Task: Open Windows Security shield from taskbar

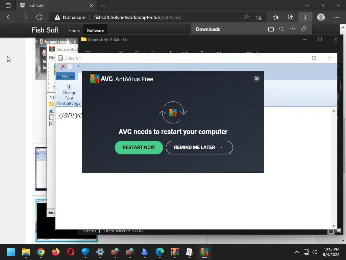Action: [85, 252]
